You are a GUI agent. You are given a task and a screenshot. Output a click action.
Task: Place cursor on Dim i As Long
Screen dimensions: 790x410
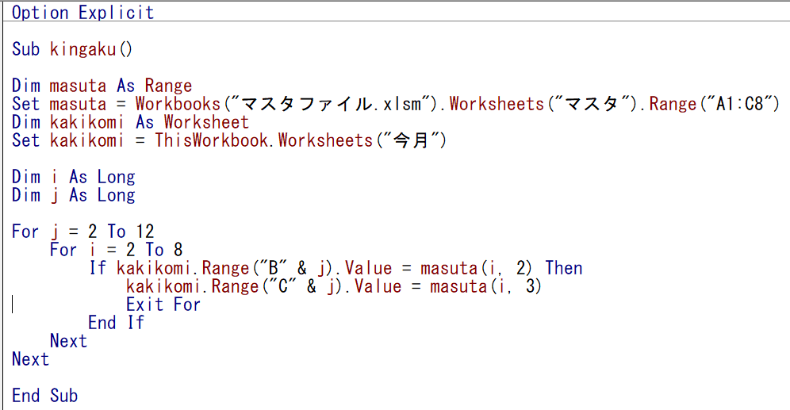(73, 177)
